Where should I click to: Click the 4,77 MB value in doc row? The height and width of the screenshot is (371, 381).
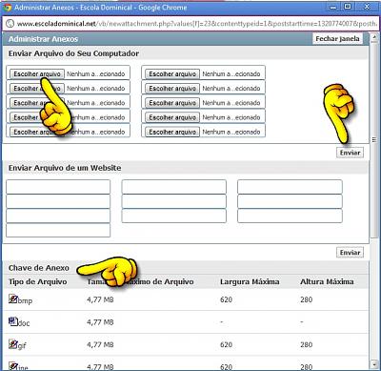(x=100, y=322)
